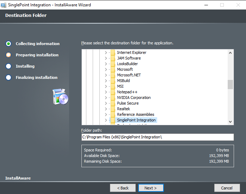The width and height of the screenshot is (246, 194).
Task: Click the Collecting information step indicator
Action: tap(8, 44)
